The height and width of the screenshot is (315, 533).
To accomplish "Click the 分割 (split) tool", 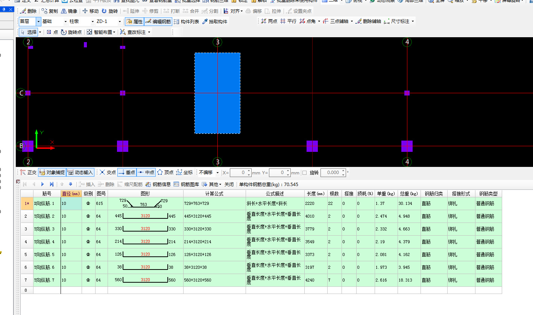I will click(x=210, y=11).
